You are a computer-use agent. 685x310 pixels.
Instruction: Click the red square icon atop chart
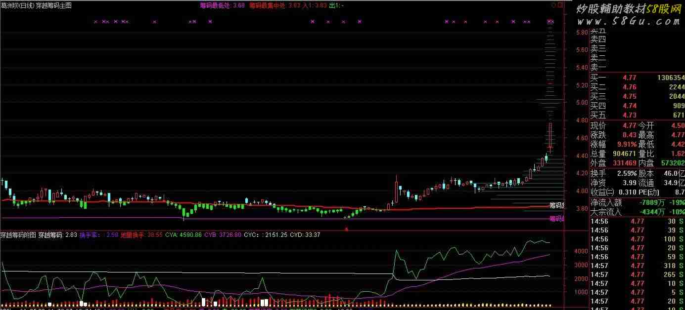pyautogui.click(x=560, y=5)
